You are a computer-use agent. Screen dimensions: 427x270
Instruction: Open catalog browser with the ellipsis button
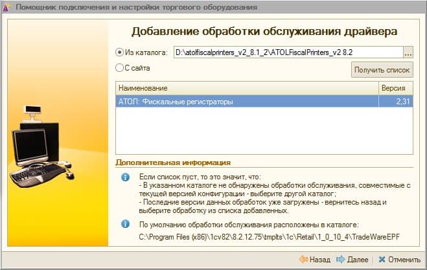pyautogui.click(x=408, y=52)
